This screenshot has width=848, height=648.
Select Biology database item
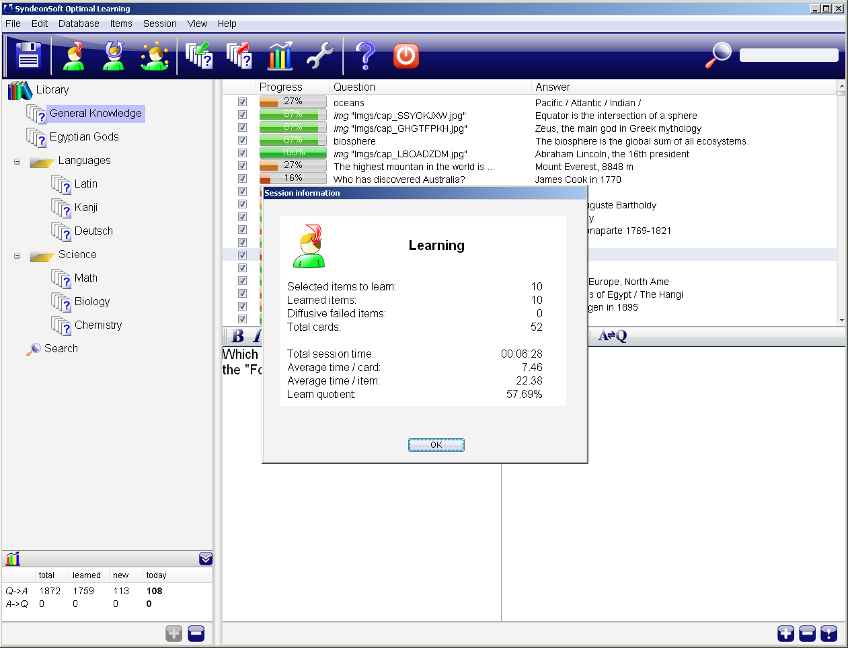point(92,302)
